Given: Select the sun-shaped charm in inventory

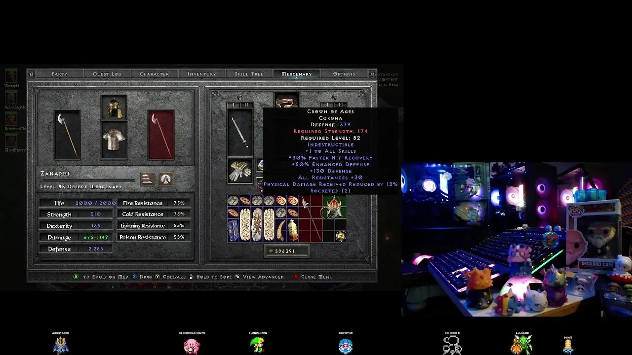Looking at the screenshot, I should [x=340, y=236].
